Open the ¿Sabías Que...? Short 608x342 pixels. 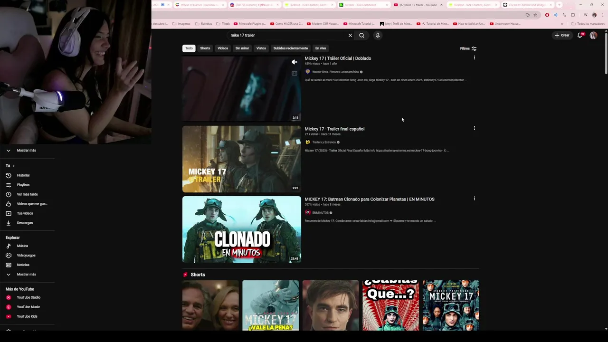pyautogui.click(x=391, y=305)
